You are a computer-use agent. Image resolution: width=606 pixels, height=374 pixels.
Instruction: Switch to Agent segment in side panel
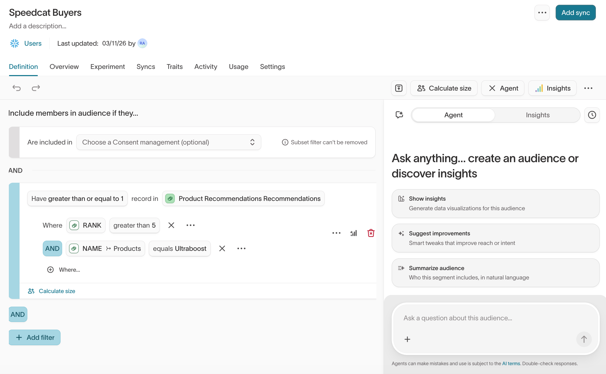click(x=453, y=115)
